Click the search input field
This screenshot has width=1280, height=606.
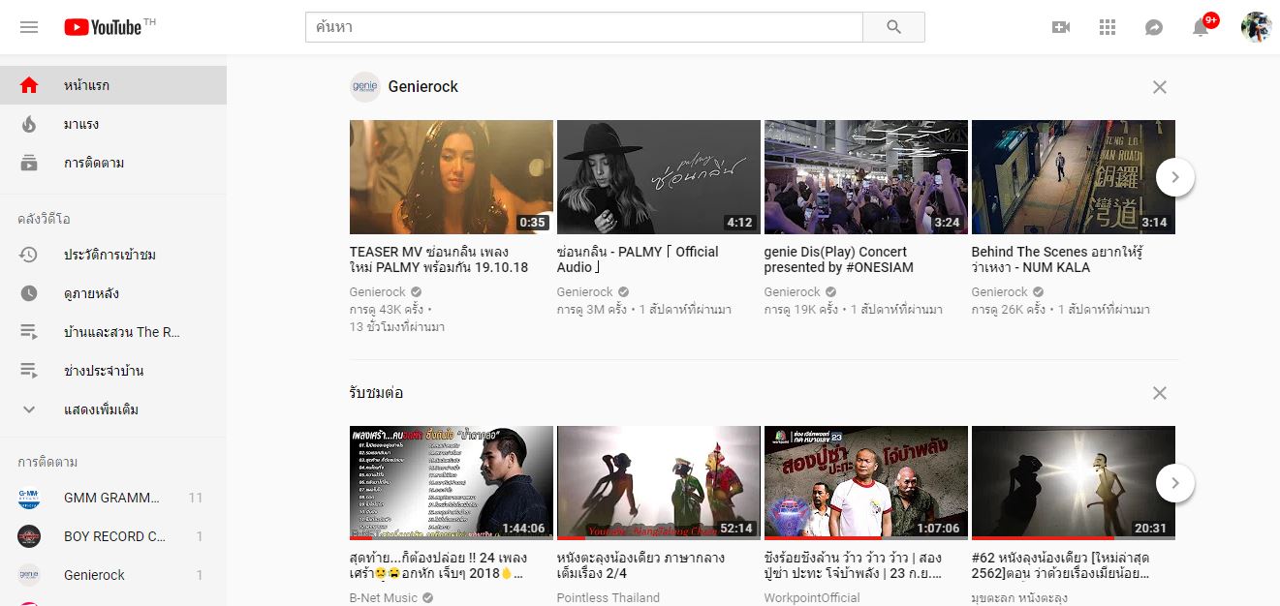(x=584, y=27)
